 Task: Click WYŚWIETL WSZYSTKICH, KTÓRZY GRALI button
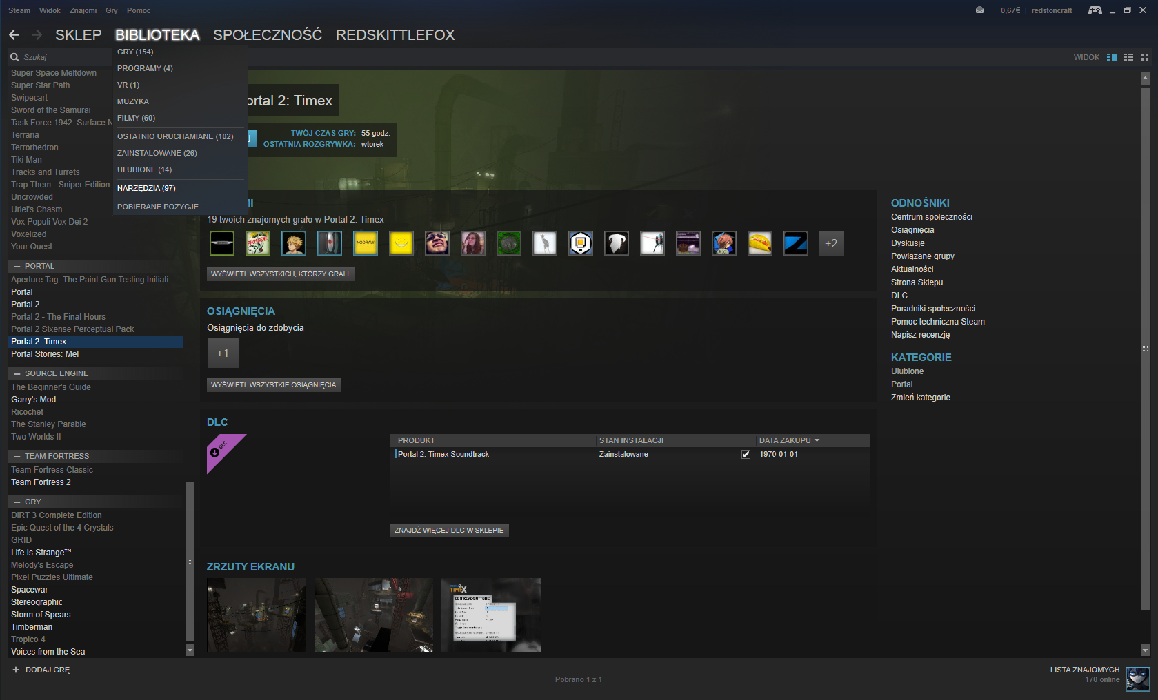(280, 274)
